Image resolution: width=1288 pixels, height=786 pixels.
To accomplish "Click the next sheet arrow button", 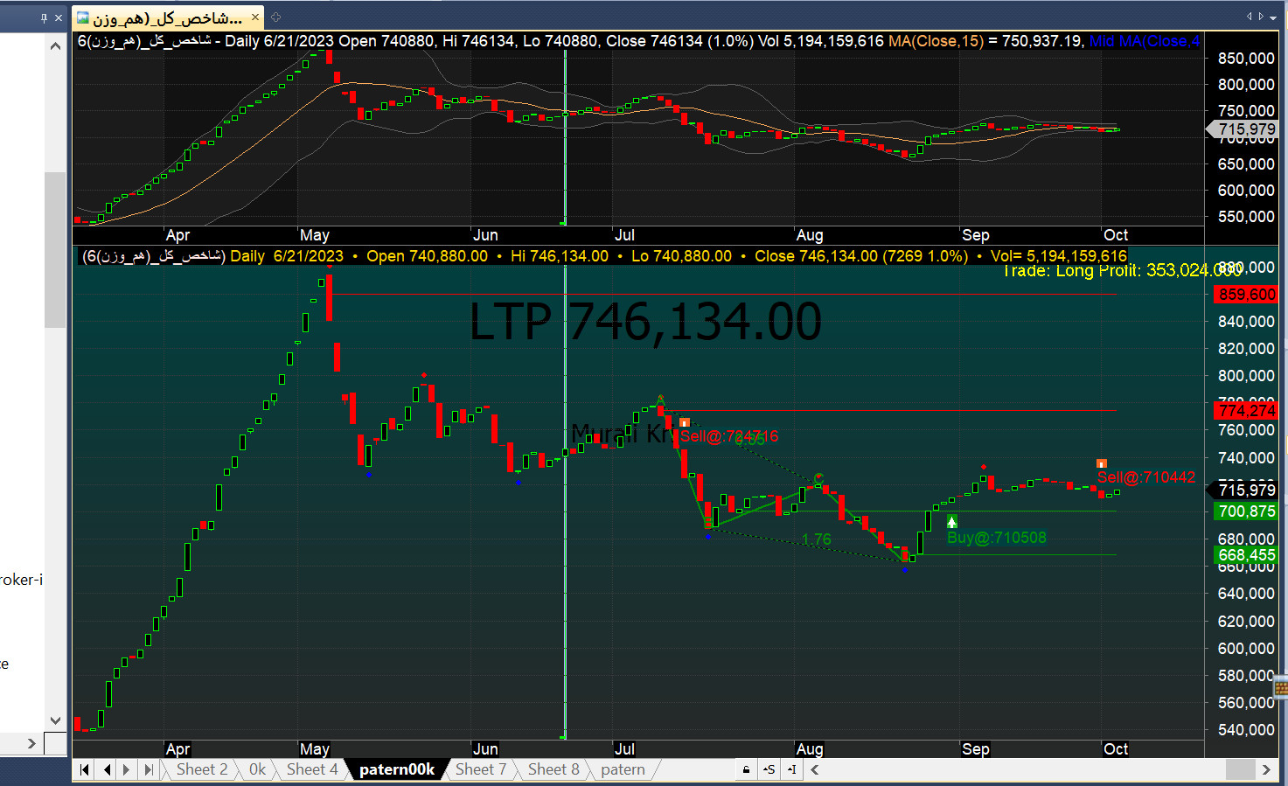I will pyautogui.click(x=127, y=769).
